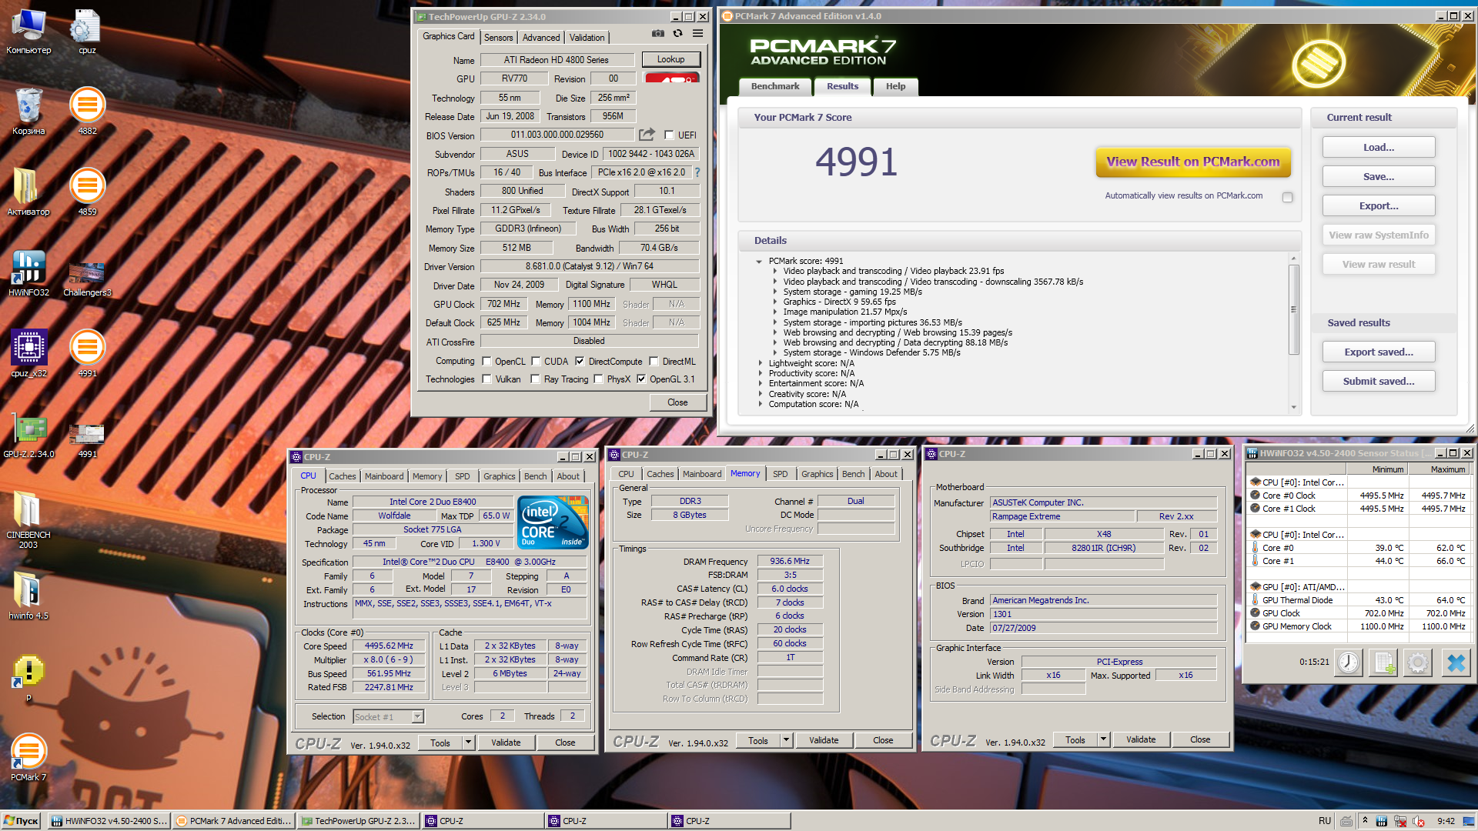Toggle the PhysX checkbox
The height and width of the screenshot is (831, 1478).
click(x=598, y=379)
